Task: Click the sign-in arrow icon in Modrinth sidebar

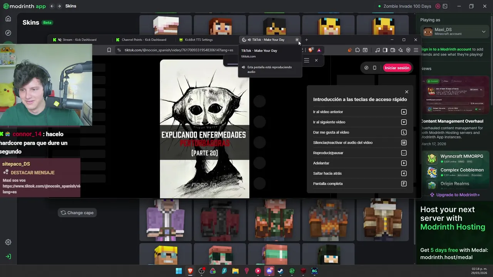Action: tap(8, 257)
